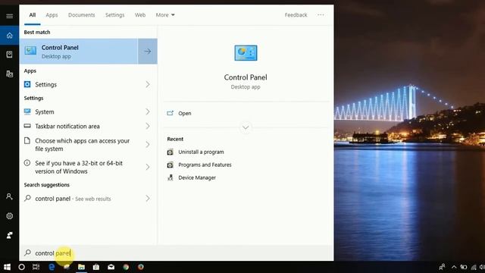Switch to the Web tab
Image resolution: width=485 pixels, height=273 pixels.
coord(140,15)
